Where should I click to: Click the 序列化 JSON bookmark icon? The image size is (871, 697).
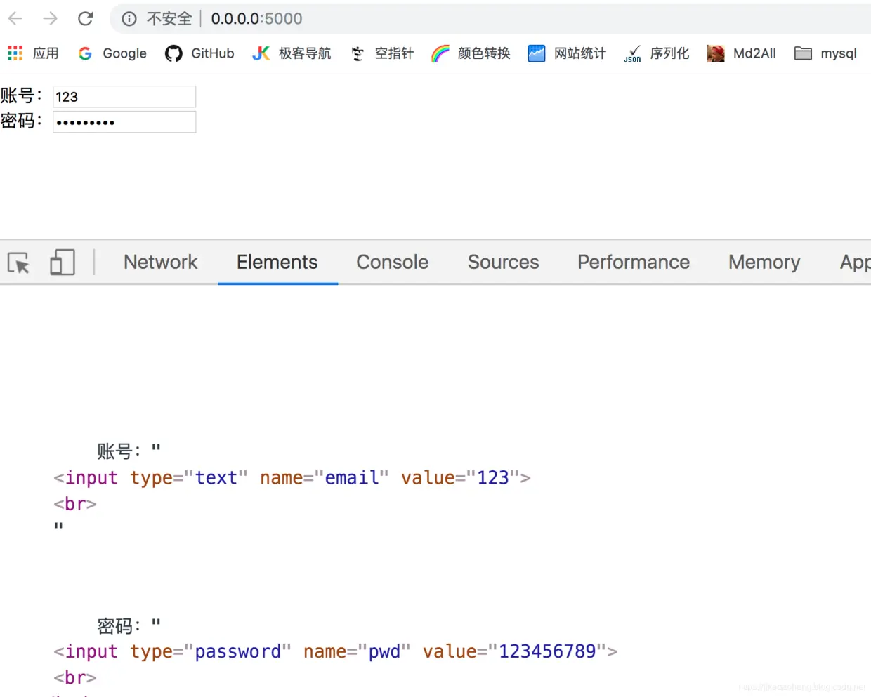(x=631, y=53)
